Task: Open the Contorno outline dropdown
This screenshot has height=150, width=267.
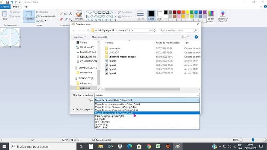Action: (126, 12)
